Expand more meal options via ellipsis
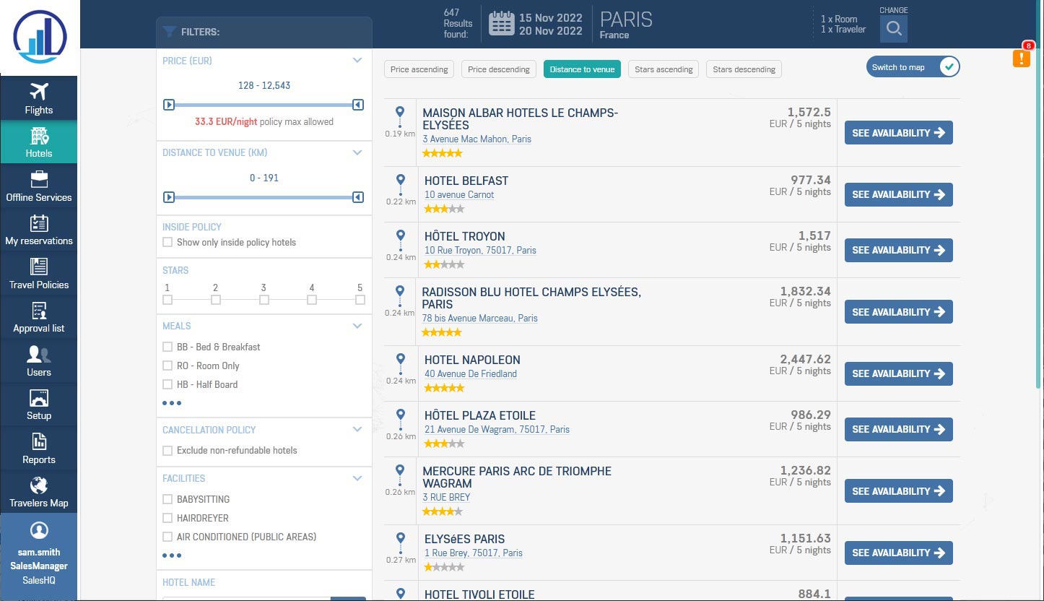 [x=172, y=403]
